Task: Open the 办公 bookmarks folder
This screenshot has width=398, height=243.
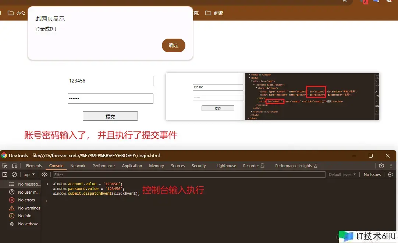Action: click(x=17, y=13)
